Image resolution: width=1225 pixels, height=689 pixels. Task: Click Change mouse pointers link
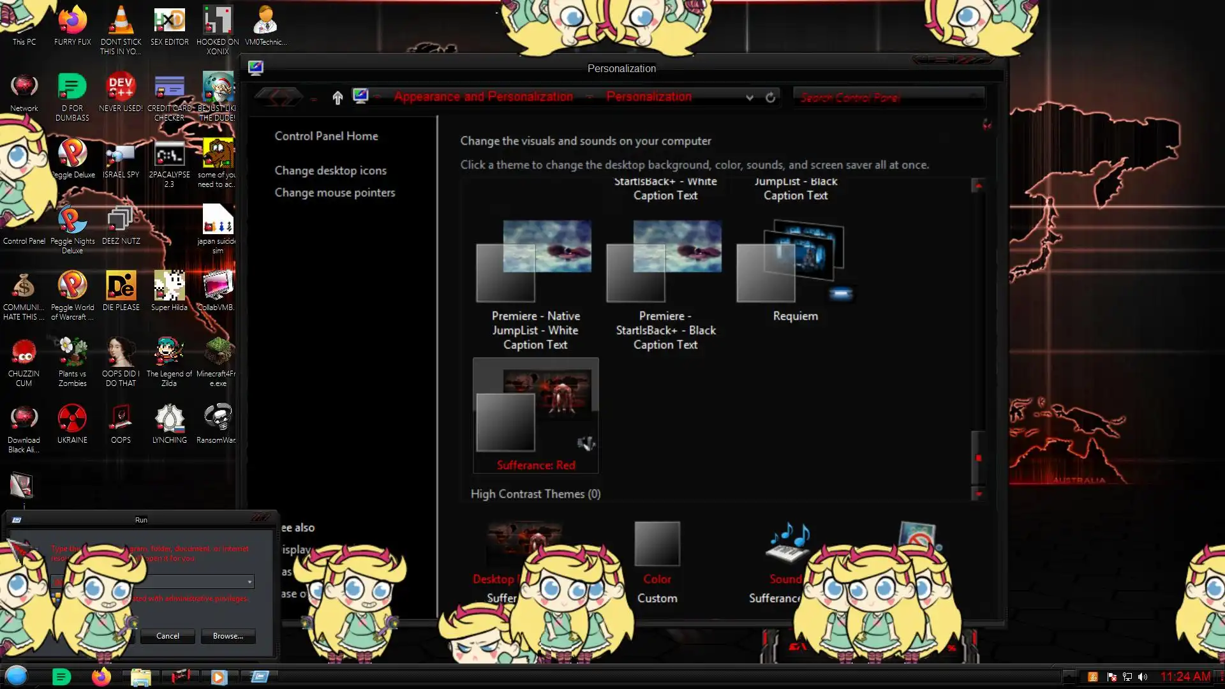coord(334,193)
